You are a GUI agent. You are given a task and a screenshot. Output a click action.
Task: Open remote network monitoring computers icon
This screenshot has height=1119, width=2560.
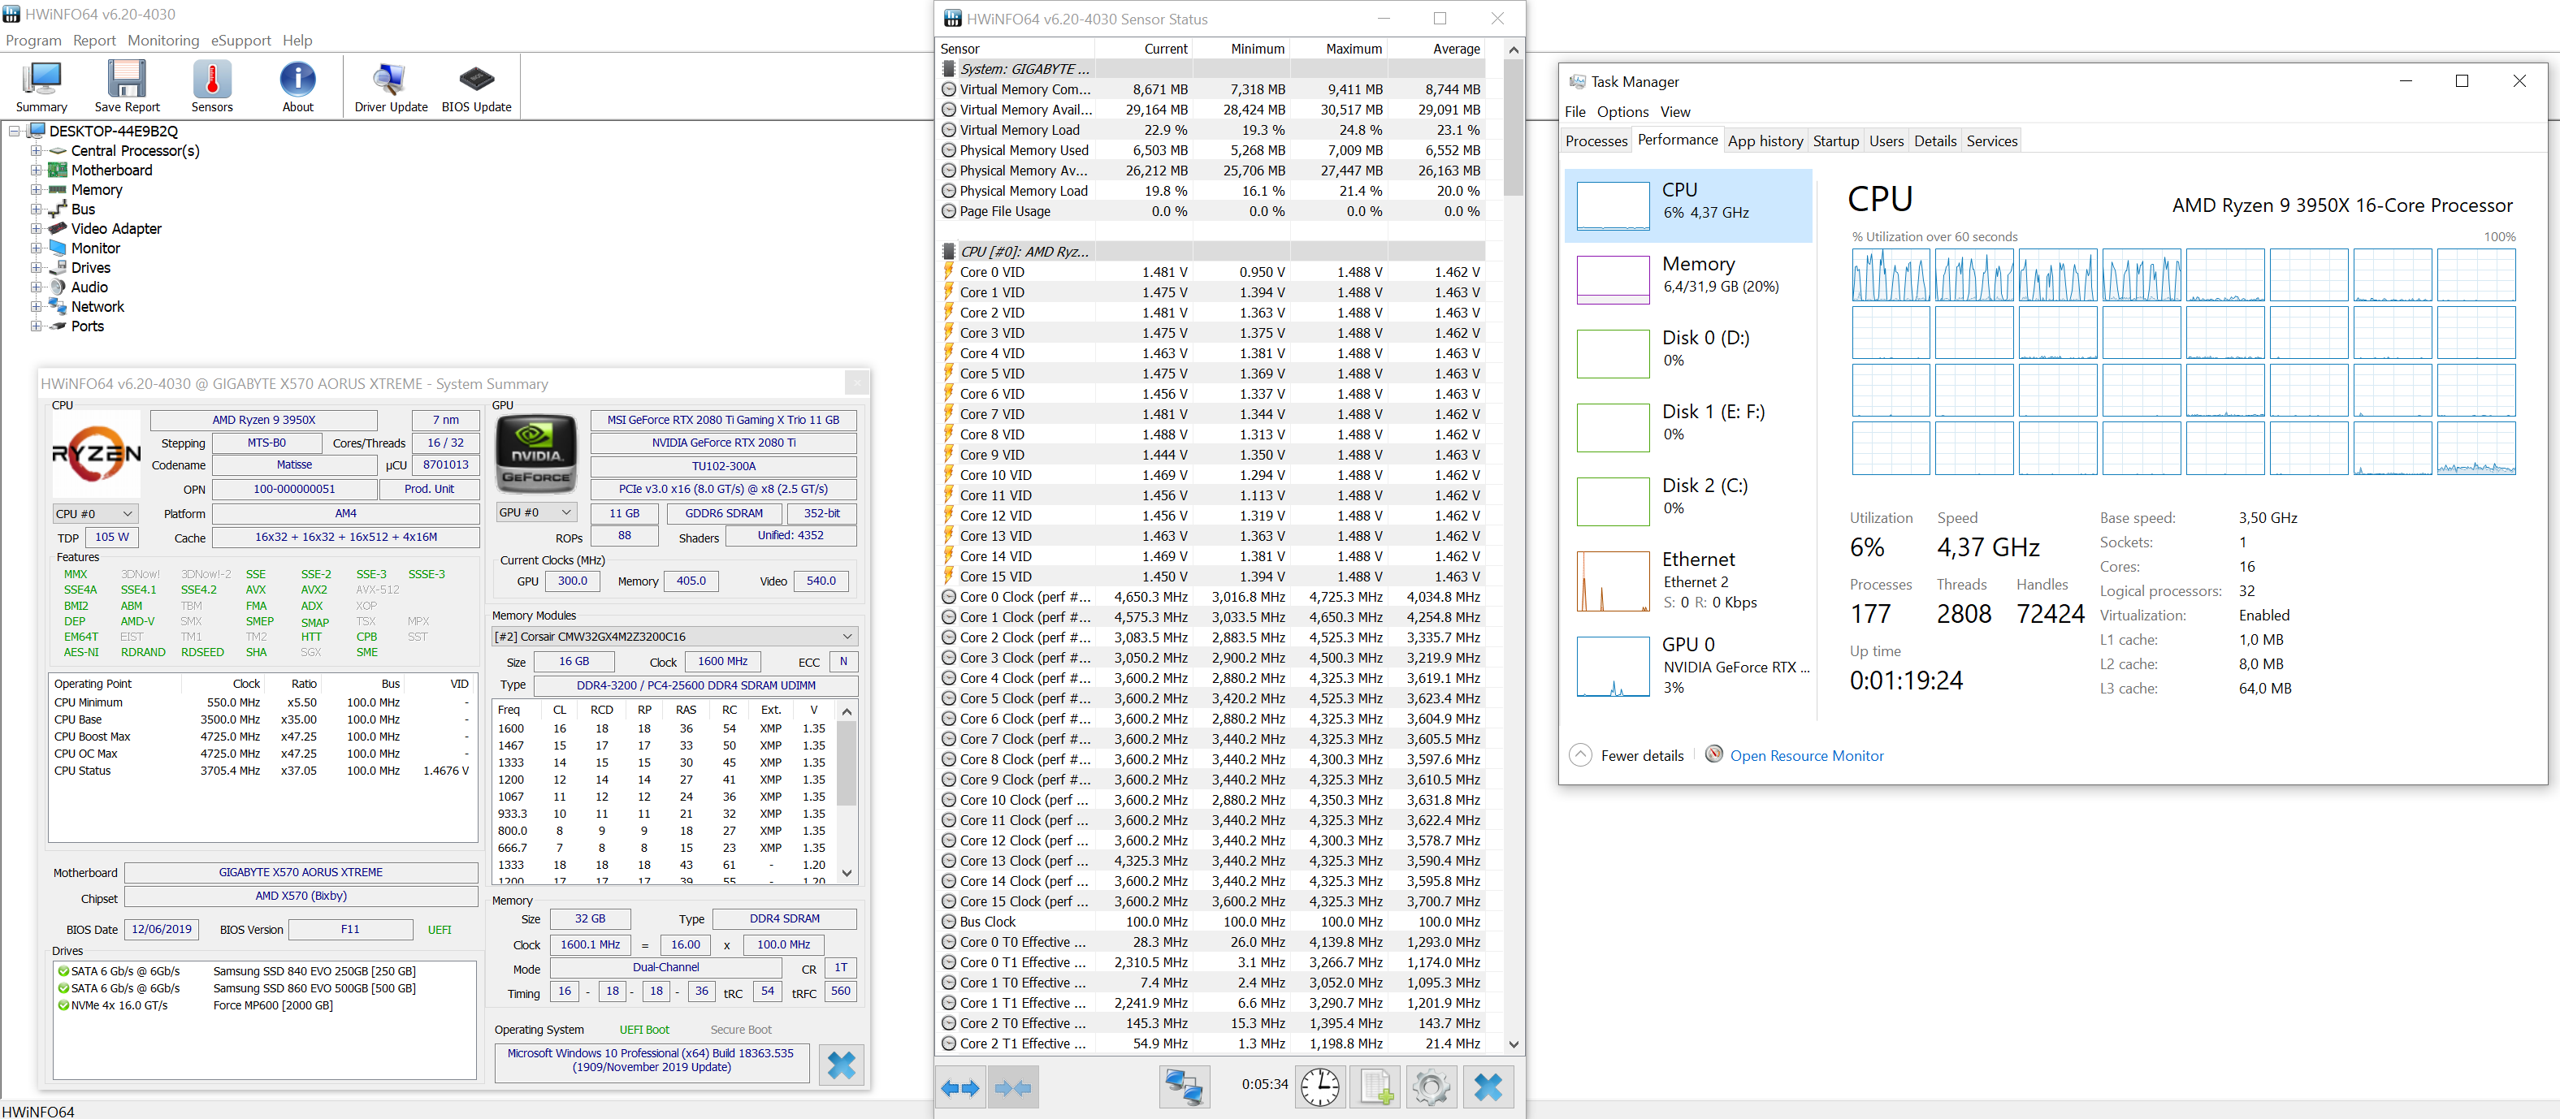(x=1185, y=1087)
